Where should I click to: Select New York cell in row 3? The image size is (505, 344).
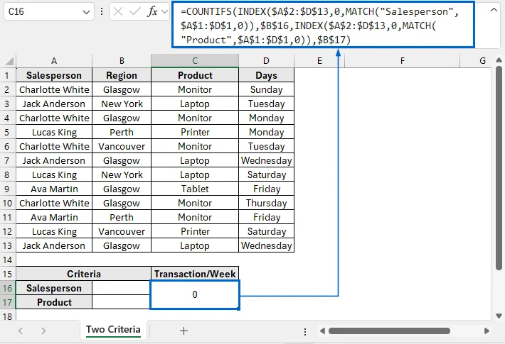[x=122, y=104]
